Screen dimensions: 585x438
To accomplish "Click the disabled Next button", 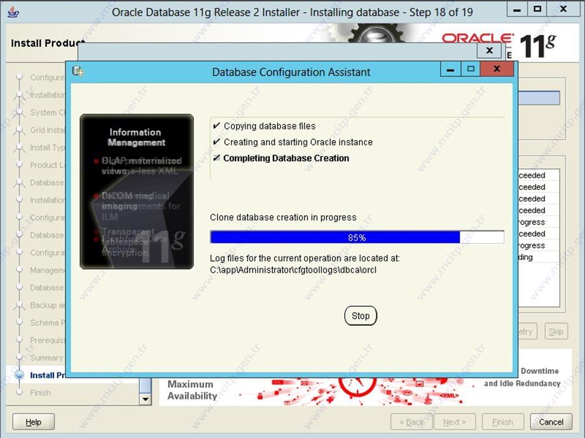I will (455, 422).
